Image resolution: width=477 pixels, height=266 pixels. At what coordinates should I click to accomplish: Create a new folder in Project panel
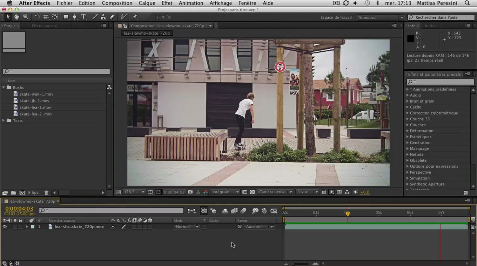click(x=13, y=192)
